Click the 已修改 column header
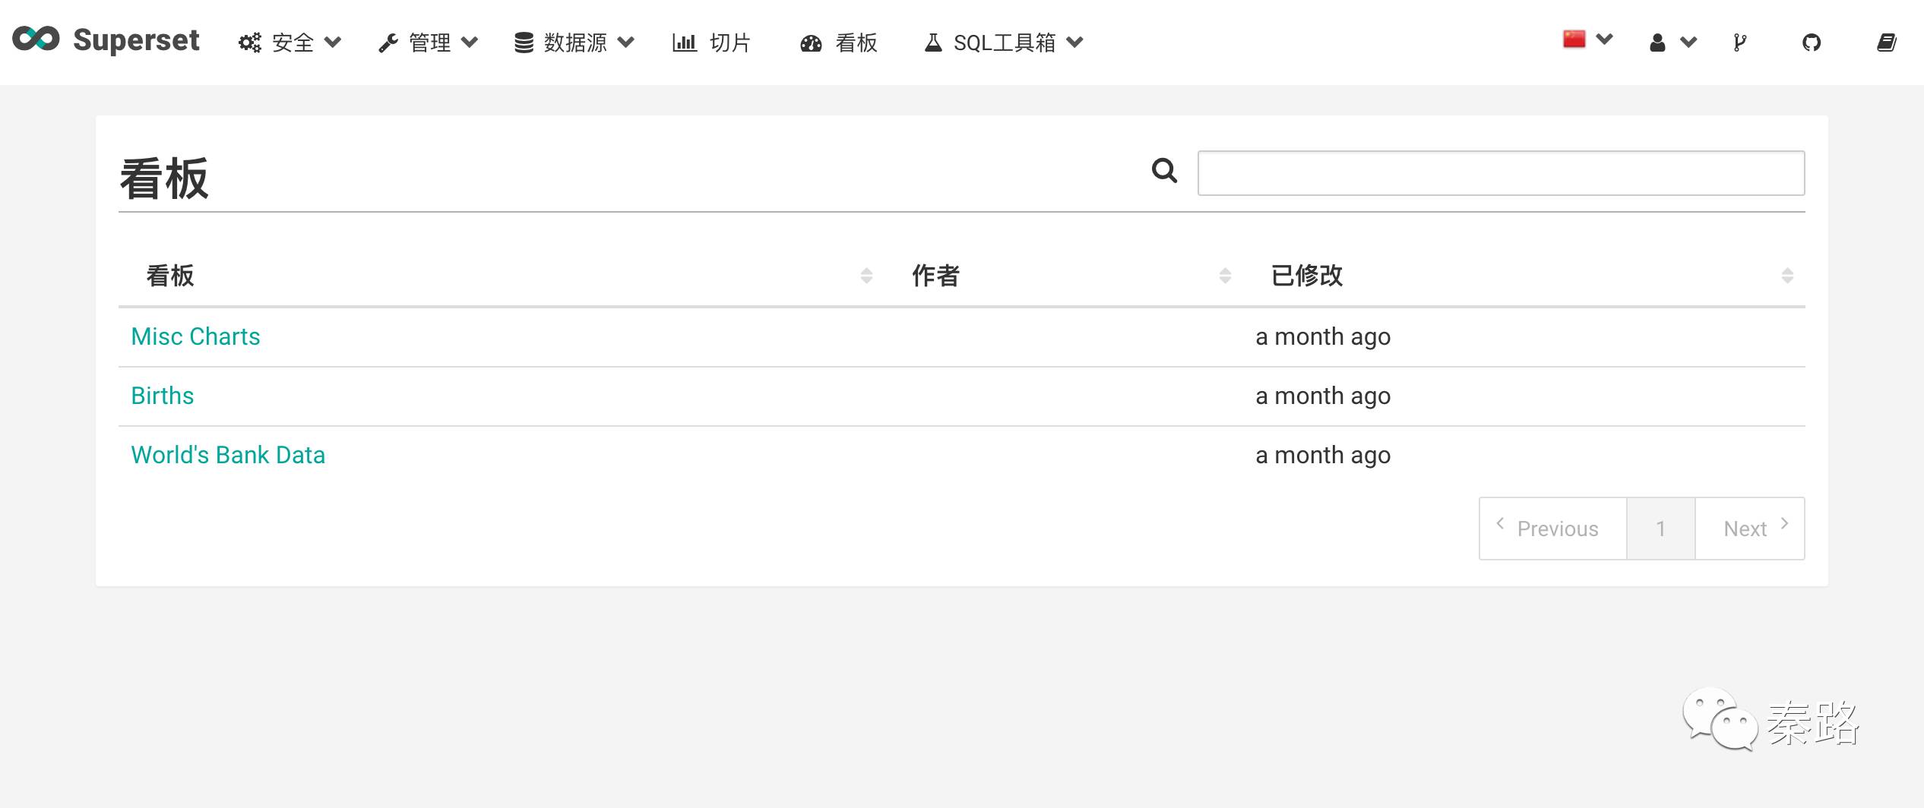 pyautogui.click(x=1307, y=276)
